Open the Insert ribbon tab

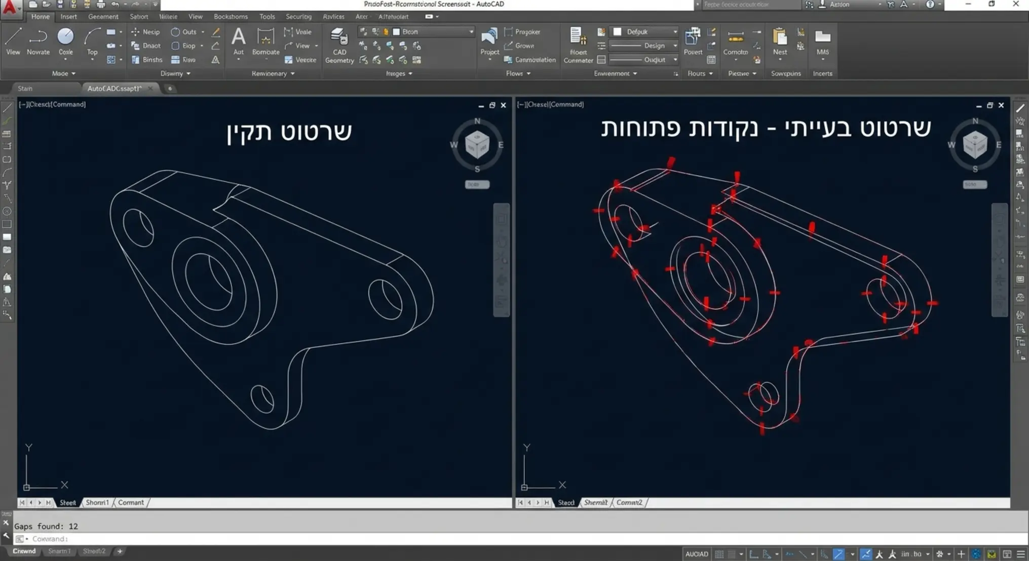68,16
